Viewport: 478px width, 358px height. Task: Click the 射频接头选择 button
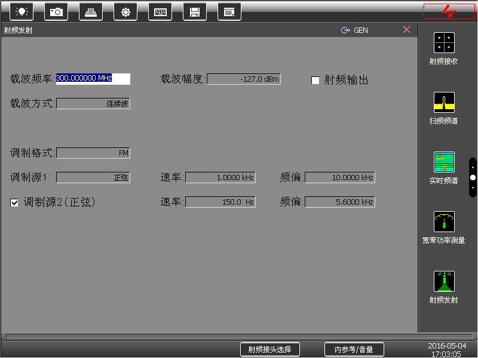[x=269, y=350]
